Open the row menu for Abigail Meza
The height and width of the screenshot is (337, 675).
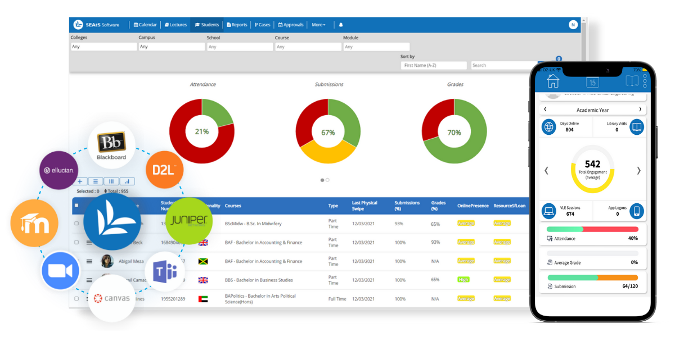click(x=89, y=261)
